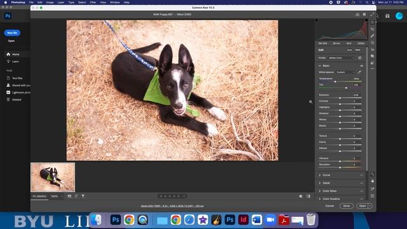Open Finder from the Dock
407x229 pixels.
point(96,220)
